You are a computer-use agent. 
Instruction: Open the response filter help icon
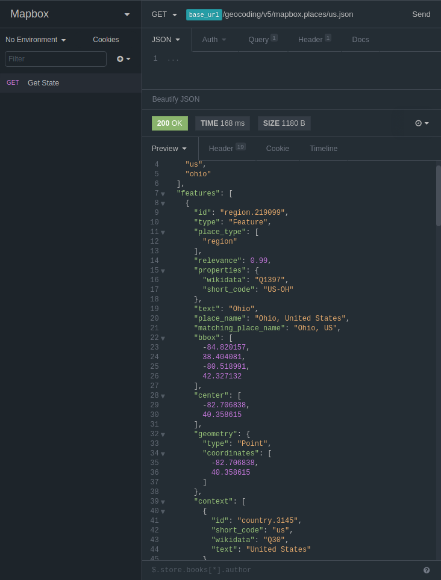point(427,570)
